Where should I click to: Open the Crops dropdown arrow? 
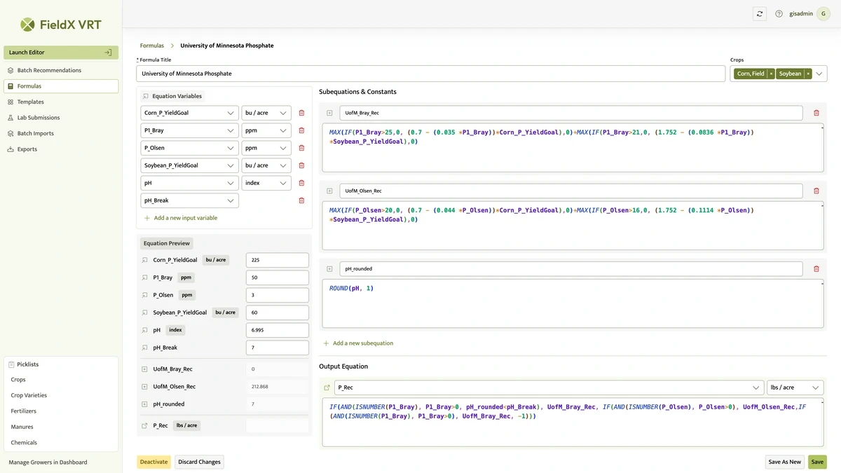pyautogui.click(x=819, y=74)
